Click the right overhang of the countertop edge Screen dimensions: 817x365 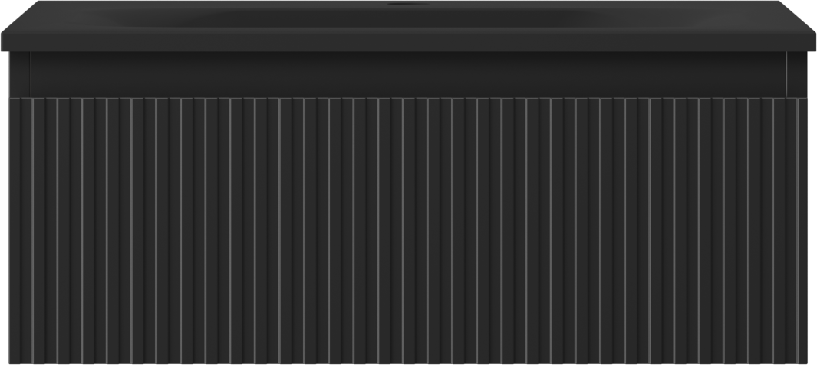[812, 42]
